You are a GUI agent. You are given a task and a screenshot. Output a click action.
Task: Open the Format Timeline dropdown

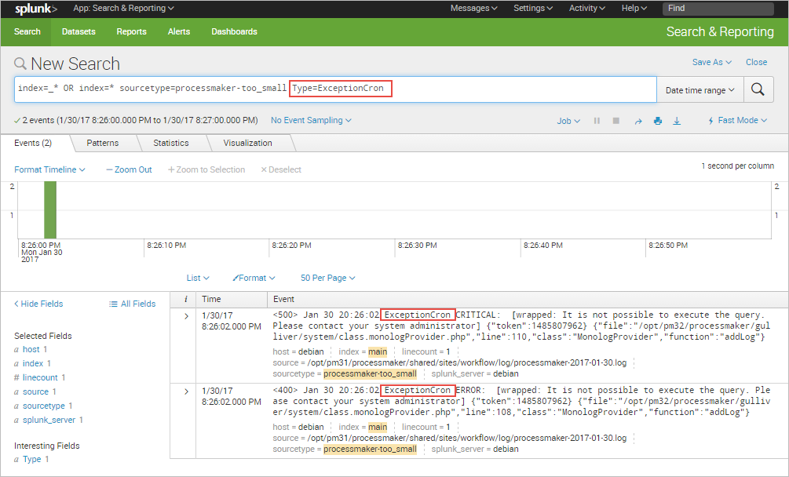49,169
